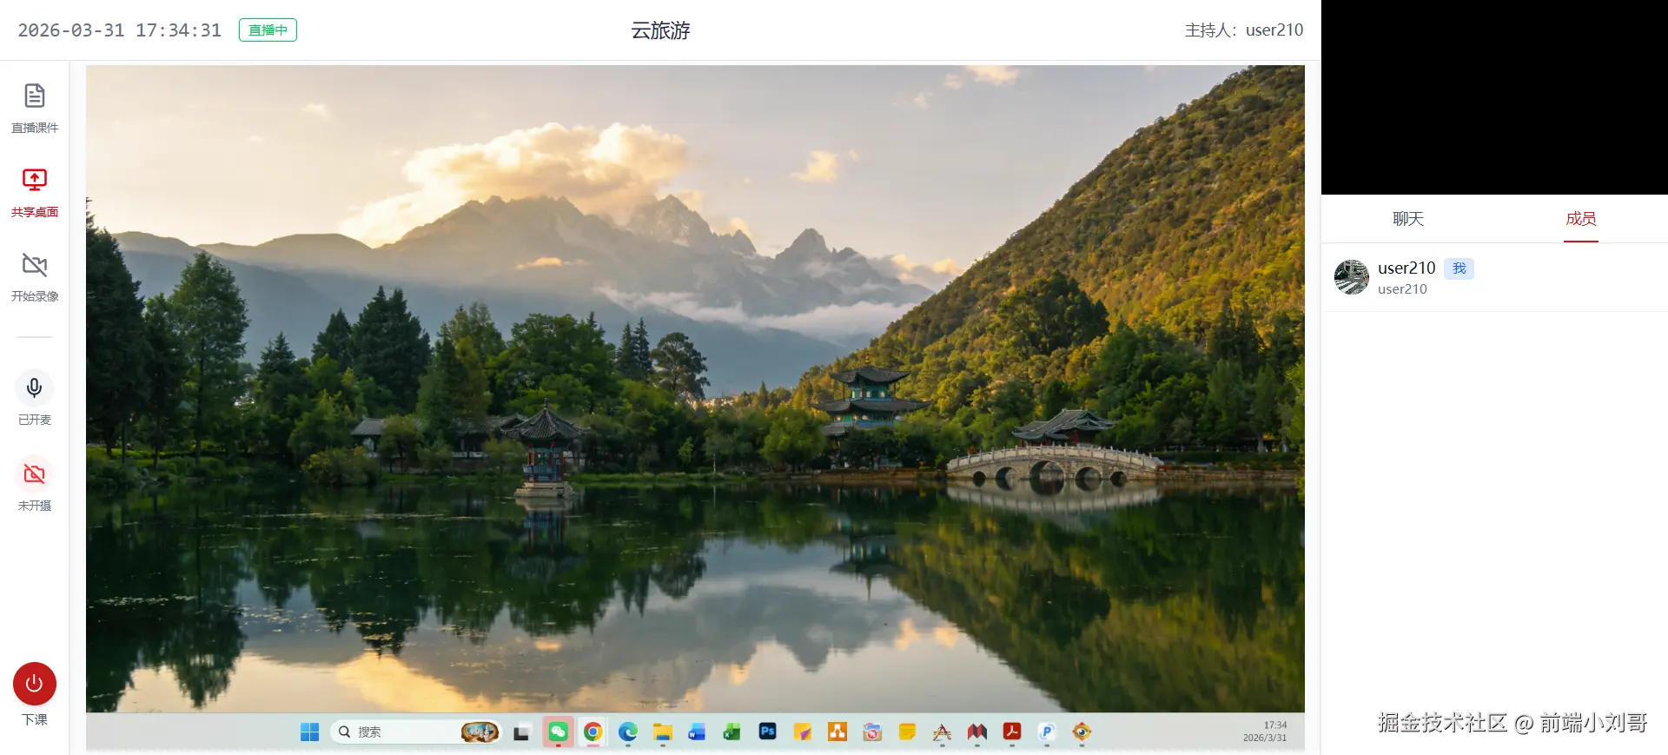Click the last eye-shaped taskbar icon
Viewport: 1668px width, 755px height.
tap(1082, 732)
